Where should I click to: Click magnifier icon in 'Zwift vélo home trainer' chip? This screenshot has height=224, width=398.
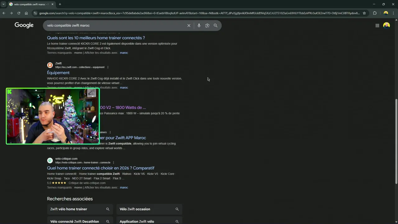[108, 209]
